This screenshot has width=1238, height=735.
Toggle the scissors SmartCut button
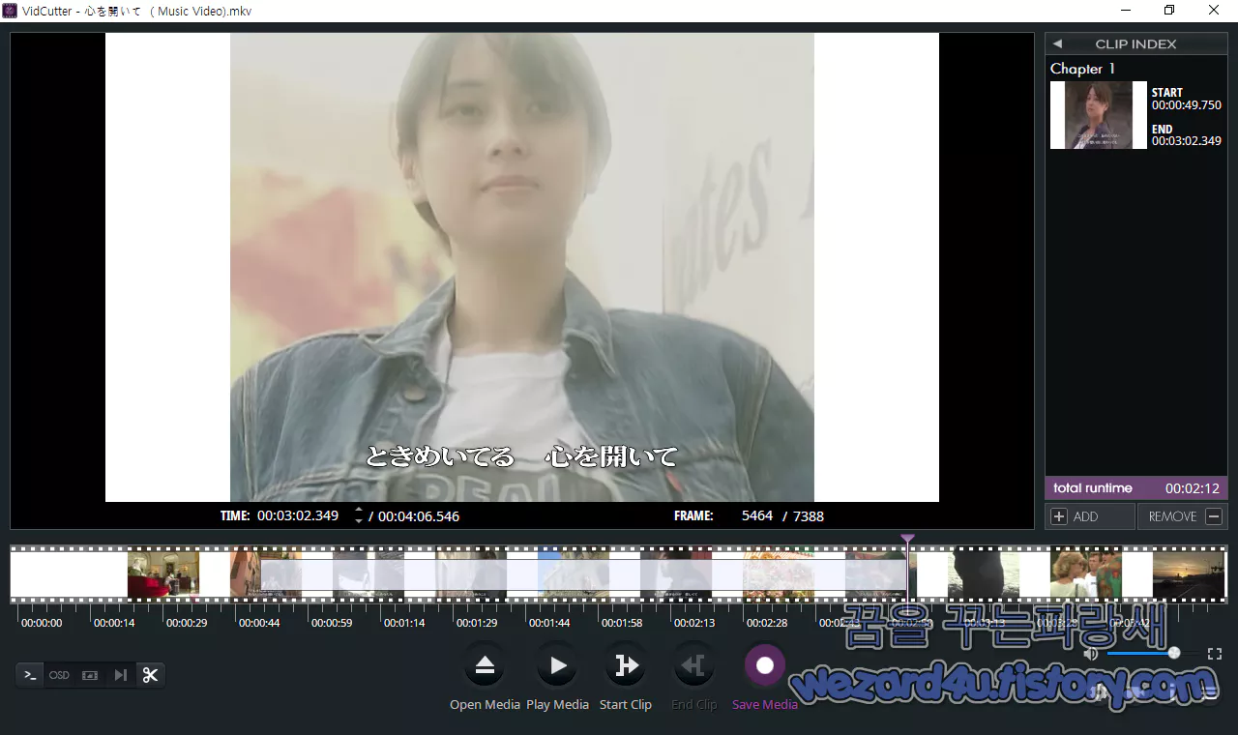click(x=150, y=675)
